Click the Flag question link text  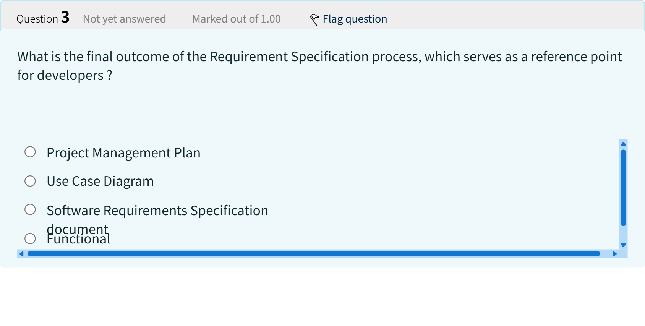click(x=355, y=19)
